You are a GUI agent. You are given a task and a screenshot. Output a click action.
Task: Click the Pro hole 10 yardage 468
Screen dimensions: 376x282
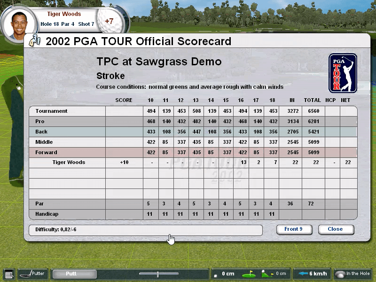pyautogui.click(x=151, y=121)
